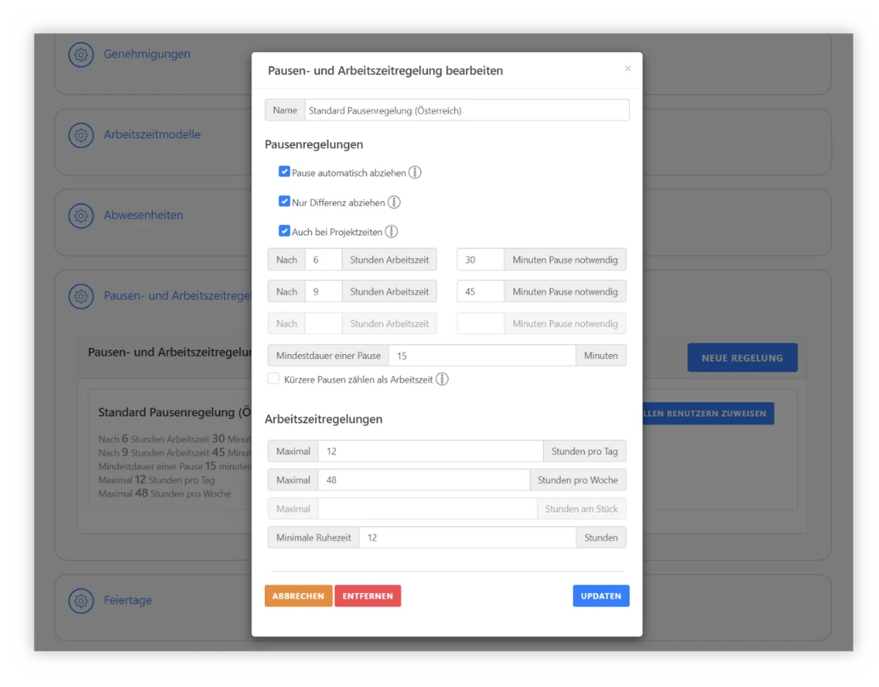Click info icon beside Pause automatisch abziehen
This screenshot has height=687, width=879.
[x=415, y=173]
